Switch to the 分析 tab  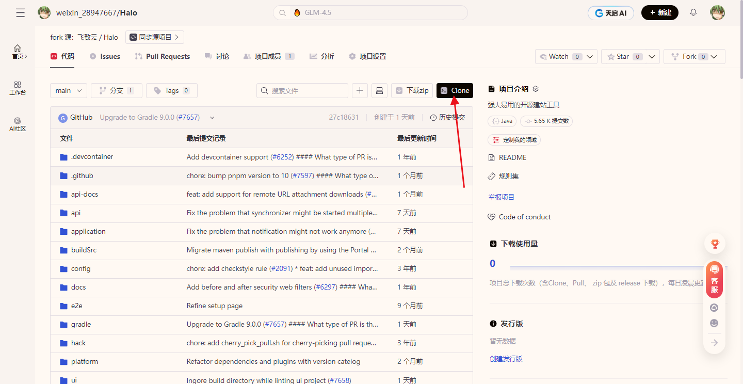(322, 56)
